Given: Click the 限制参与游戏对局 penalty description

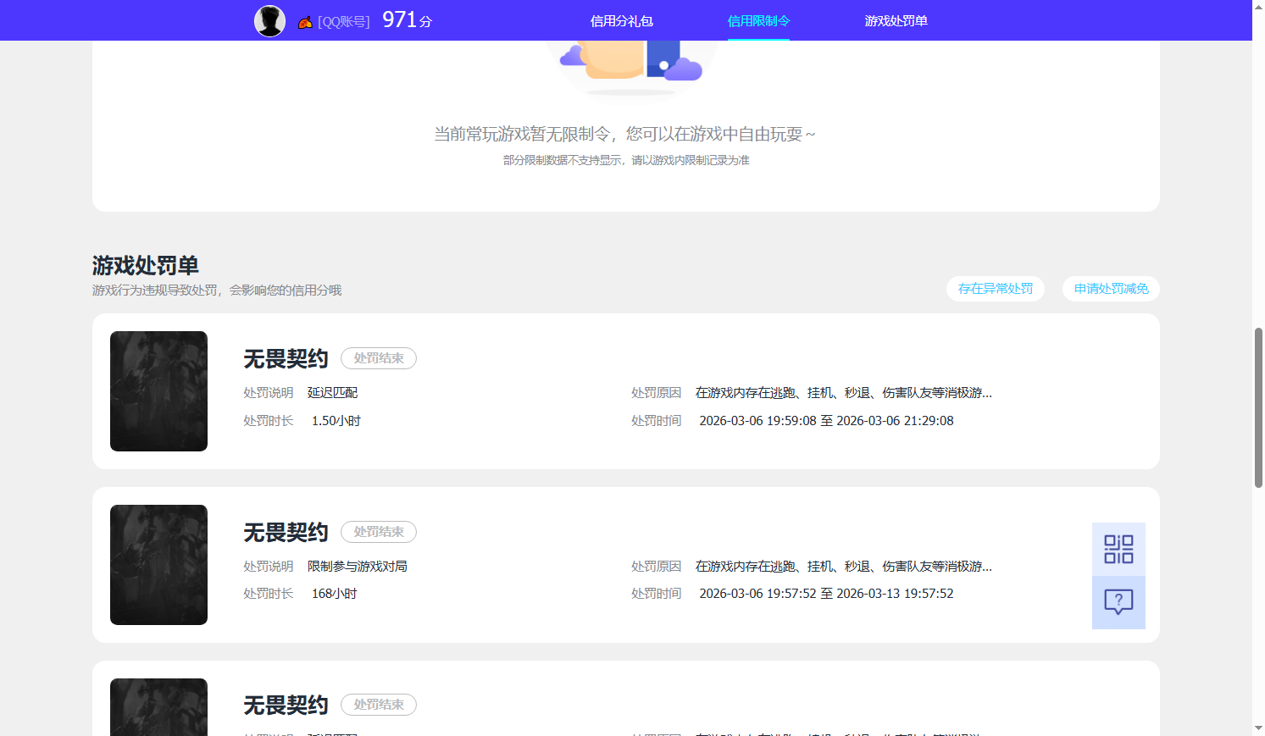Looking at the screenshot, I should 358,567.
